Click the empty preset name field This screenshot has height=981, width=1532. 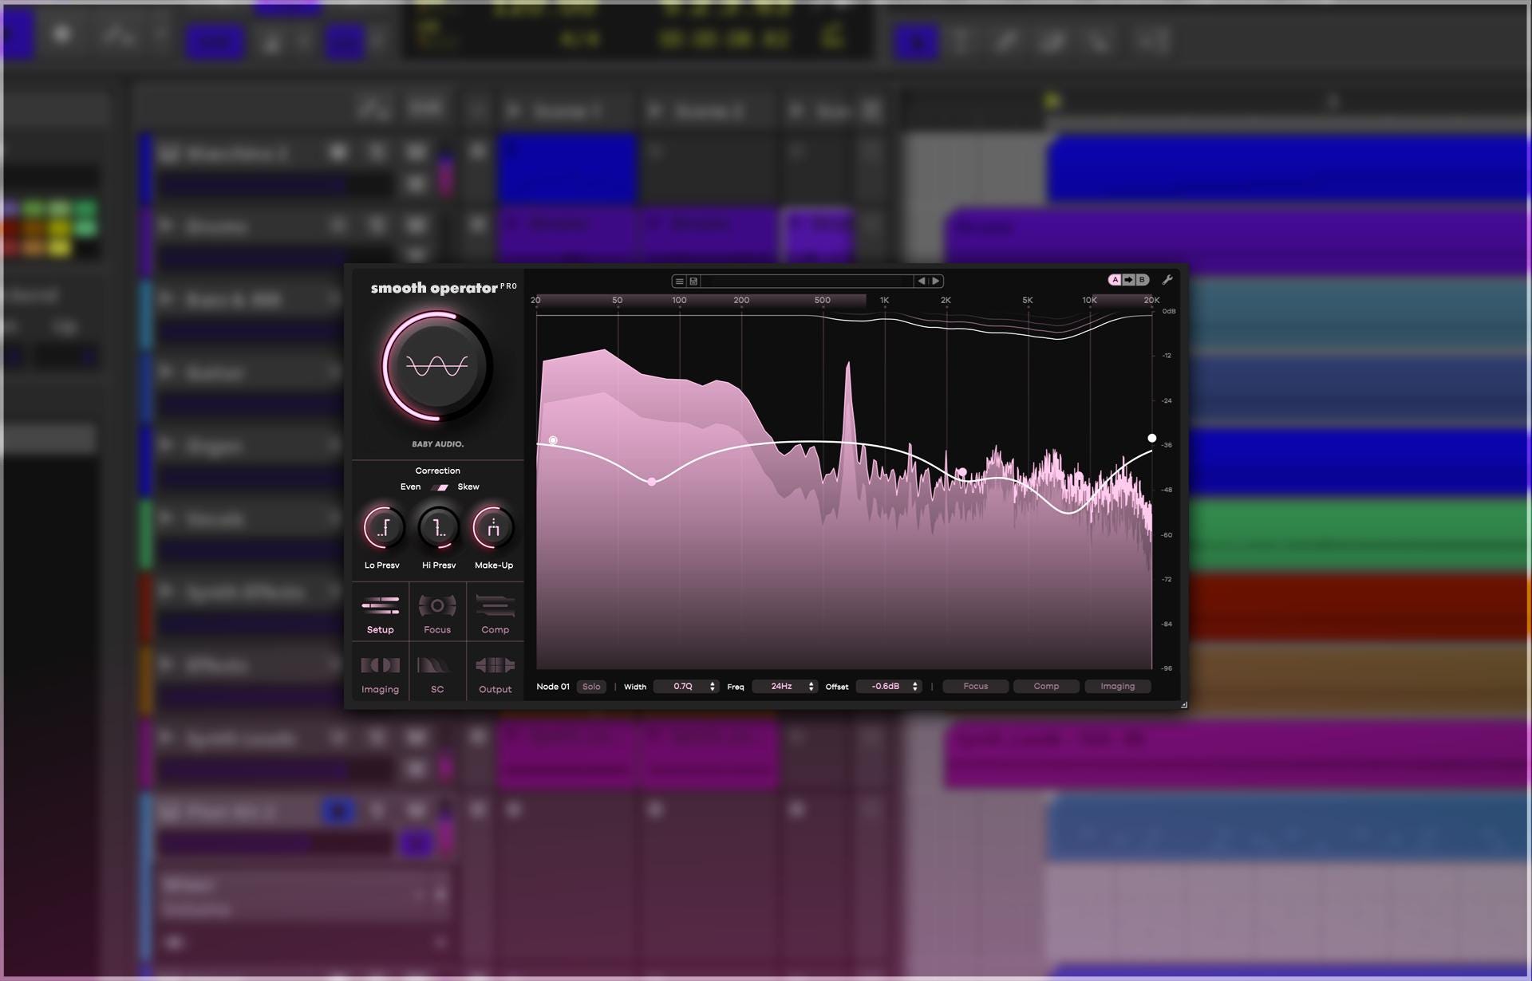pos(807,281)
